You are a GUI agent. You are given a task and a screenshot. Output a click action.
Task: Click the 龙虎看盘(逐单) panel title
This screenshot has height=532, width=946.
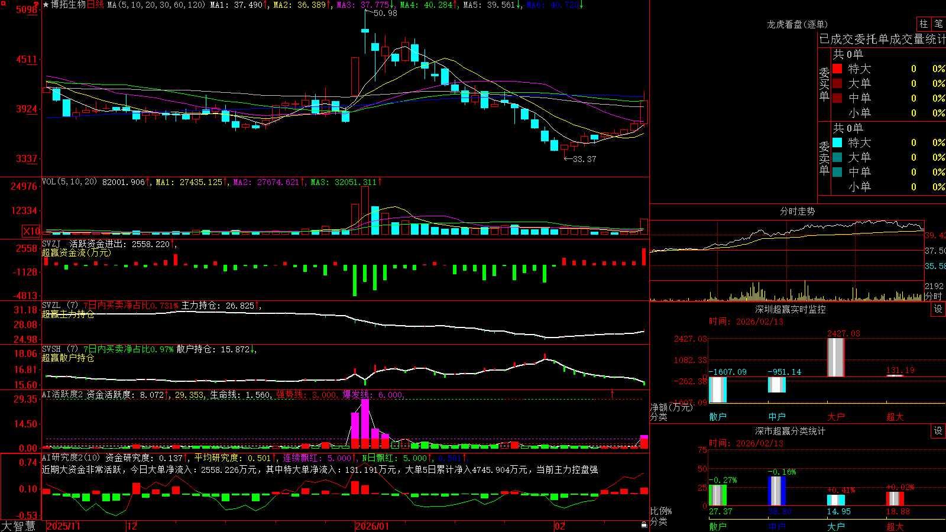797,24
